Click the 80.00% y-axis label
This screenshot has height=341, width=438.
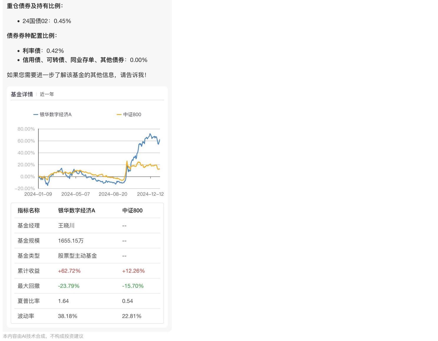pyautogui.click(x=26, y=129)
